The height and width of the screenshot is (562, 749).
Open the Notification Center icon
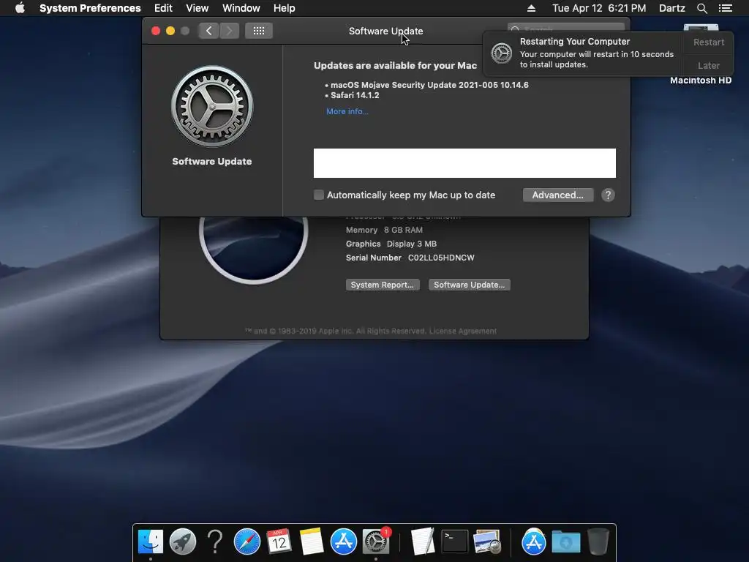pyautogui.click(x=726, y=8)
